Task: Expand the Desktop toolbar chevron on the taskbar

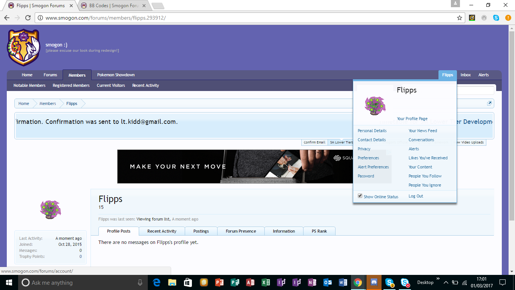Action: pyautogui.click(x=438, y=279)
